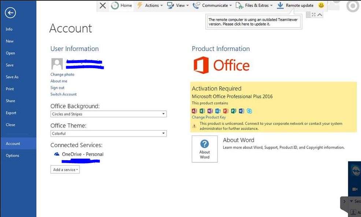Image resolution: width=361 pixels, height=217 pixels.
Task: Click the Publisher icon in product list
Action: 234,111
